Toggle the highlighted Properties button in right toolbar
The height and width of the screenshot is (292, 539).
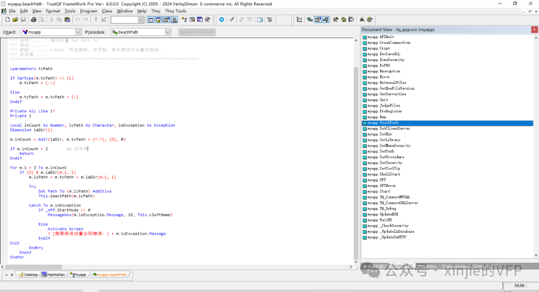317,20
